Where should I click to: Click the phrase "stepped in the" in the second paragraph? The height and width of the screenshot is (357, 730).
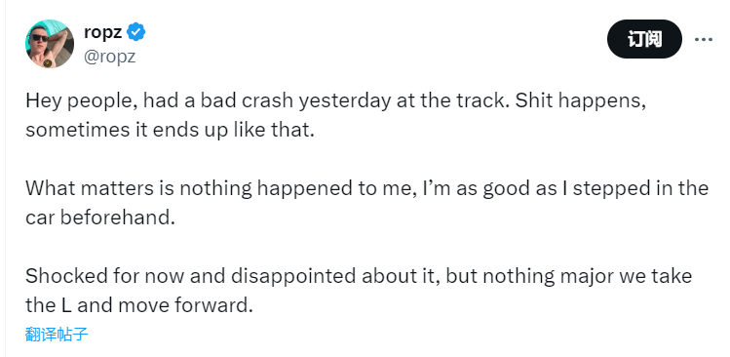640,189
